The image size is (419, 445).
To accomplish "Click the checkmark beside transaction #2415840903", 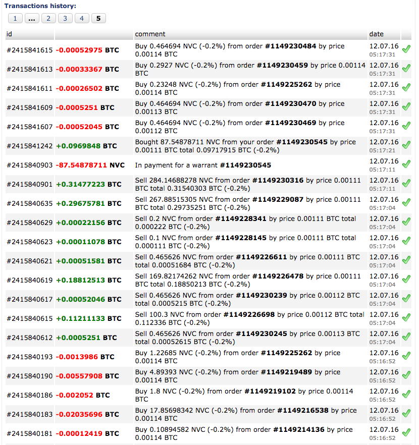I will click(406, 164).
